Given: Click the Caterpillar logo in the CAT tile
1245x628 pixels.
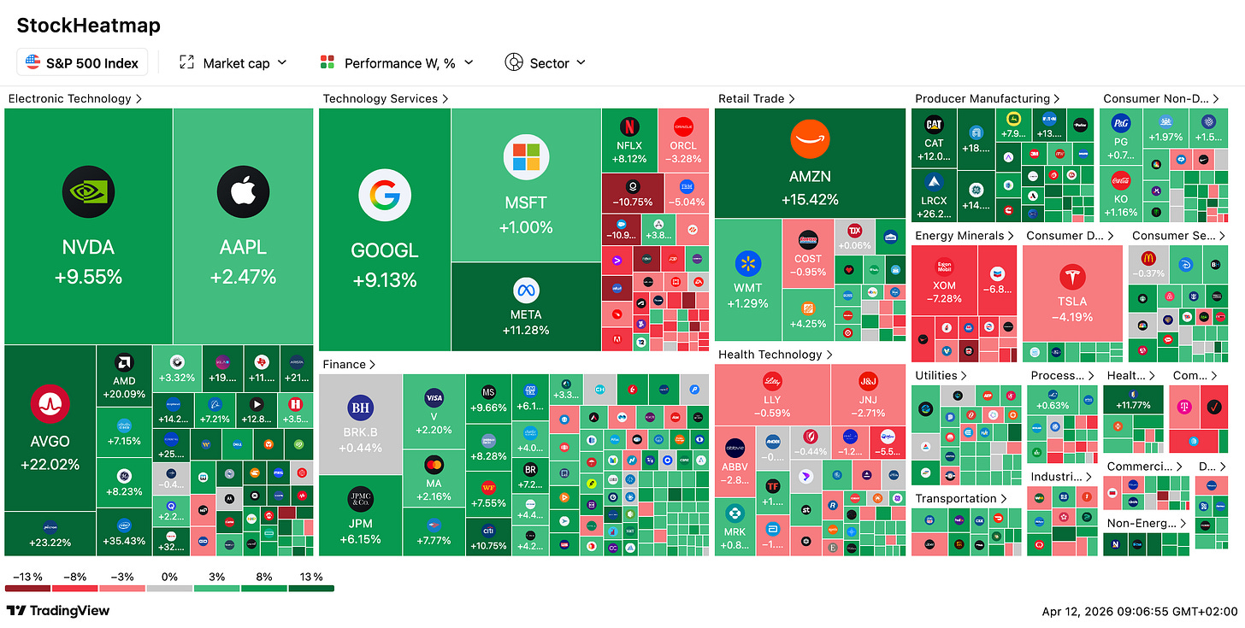Looking at the screenshot, I should click(934, 125).
